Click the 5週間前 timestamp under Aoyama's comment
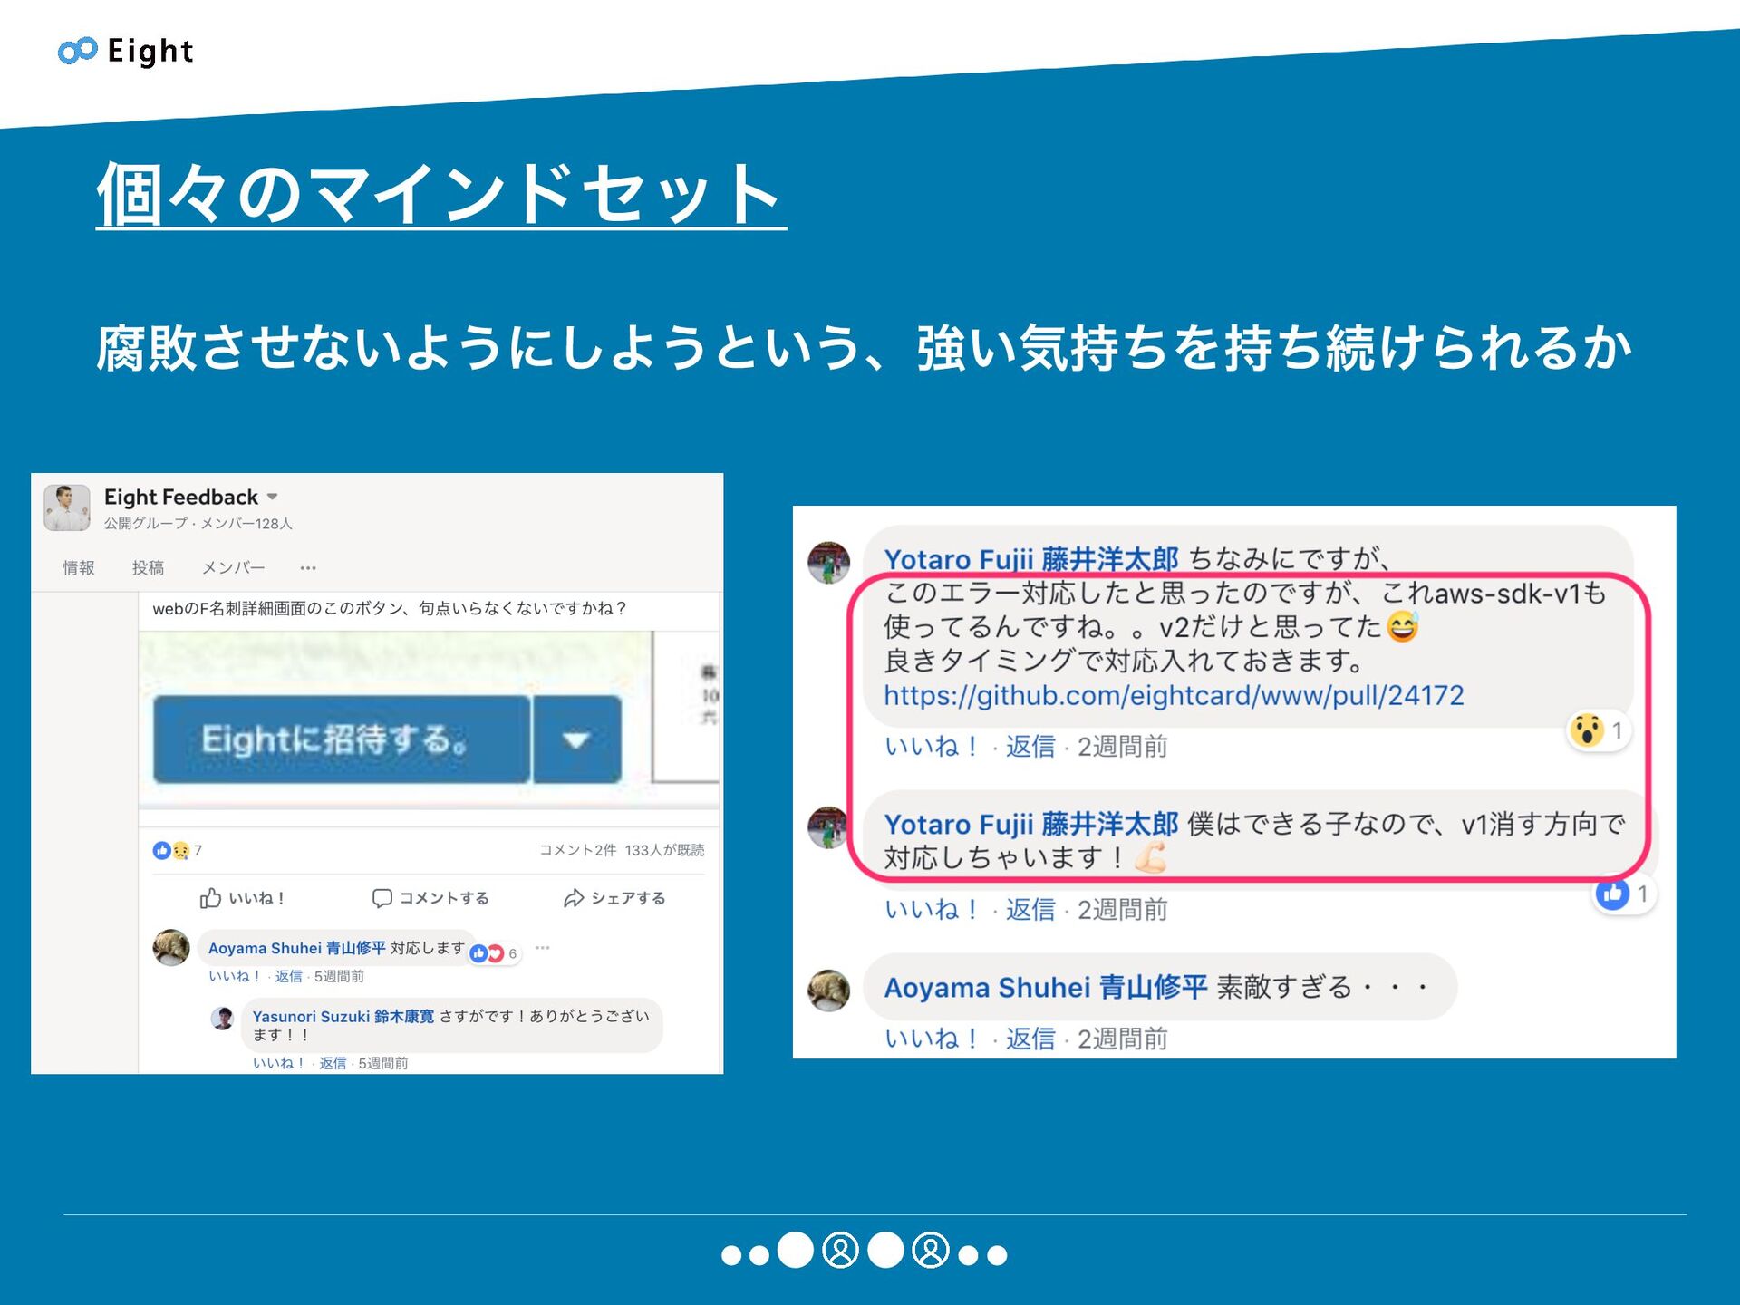This screenshot has width=1740, height=1305. point(339,976)
